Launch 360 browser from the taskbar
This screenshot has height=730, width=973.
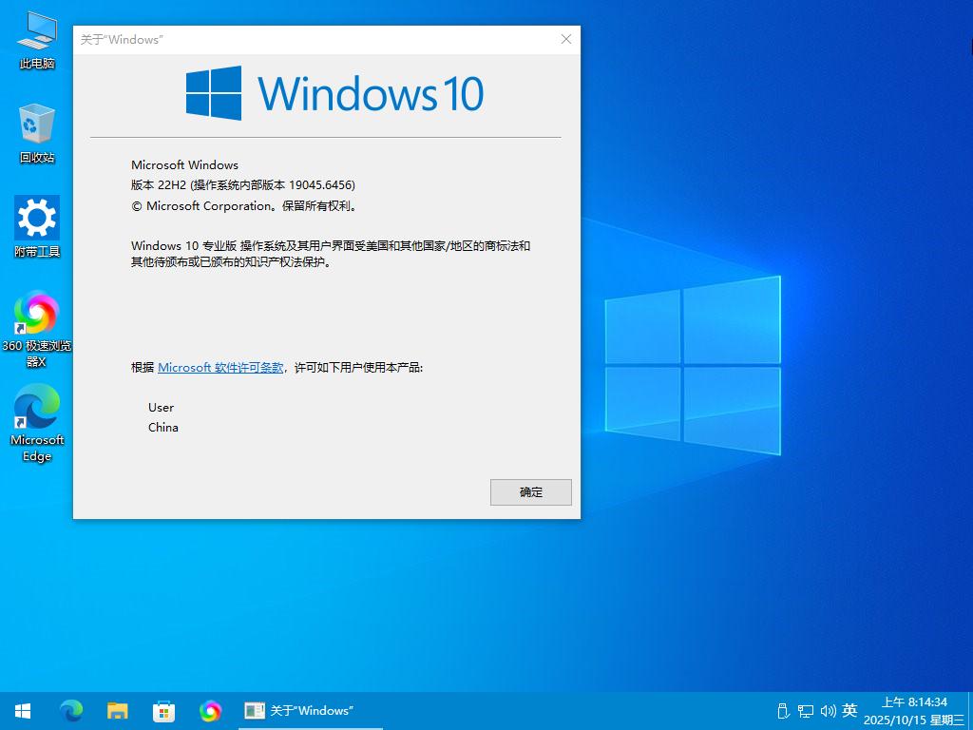pos(211,710)
